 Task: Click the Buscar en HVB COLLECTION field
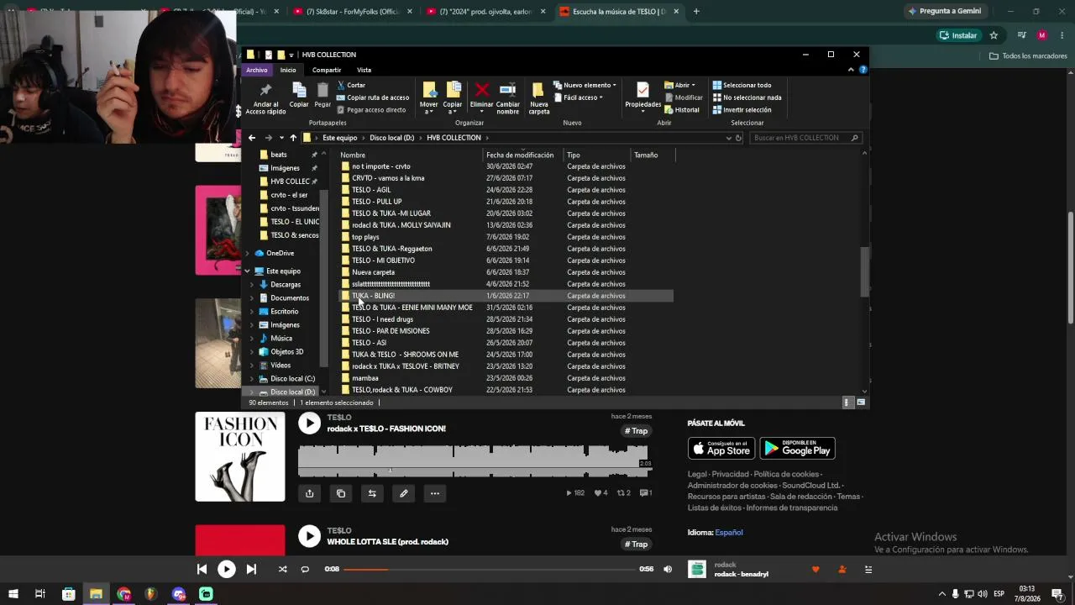(x=805, y=138)
